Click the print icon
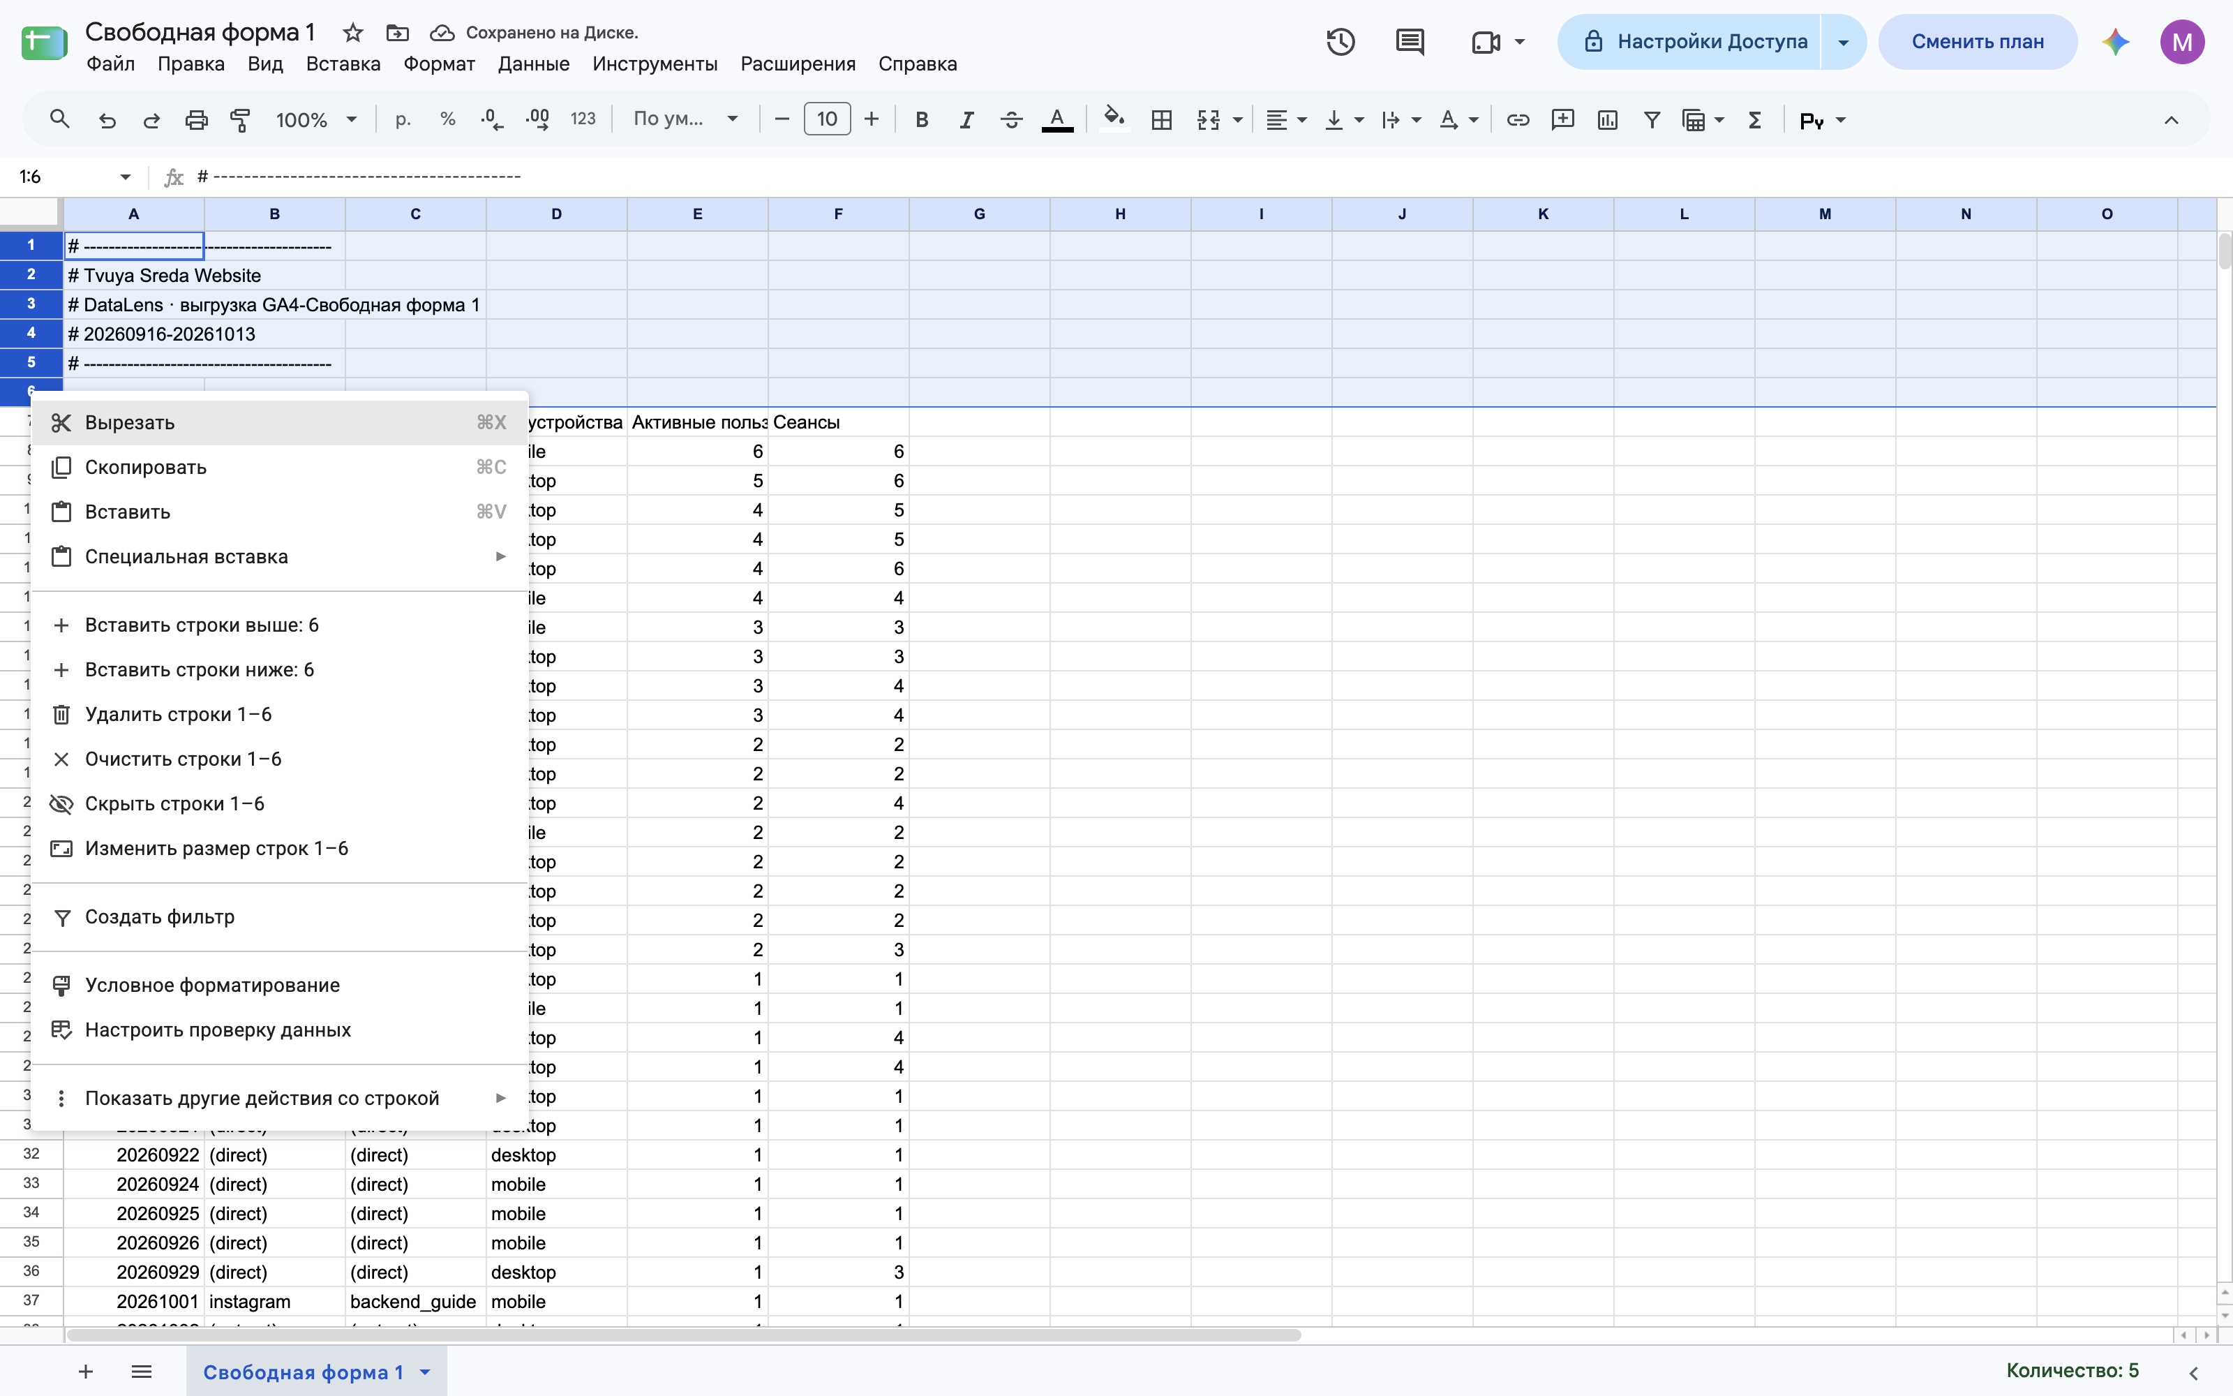This screenshot has height=1396, width=2233. click(x=197, y=120)
